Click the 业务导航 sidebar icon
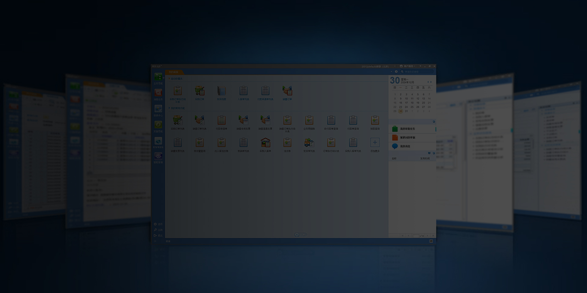 point(158,77)
